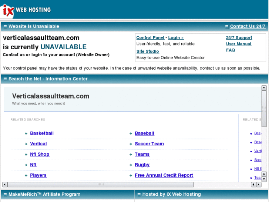
Task: Select the Vertical related search
Action: point(38,144)
